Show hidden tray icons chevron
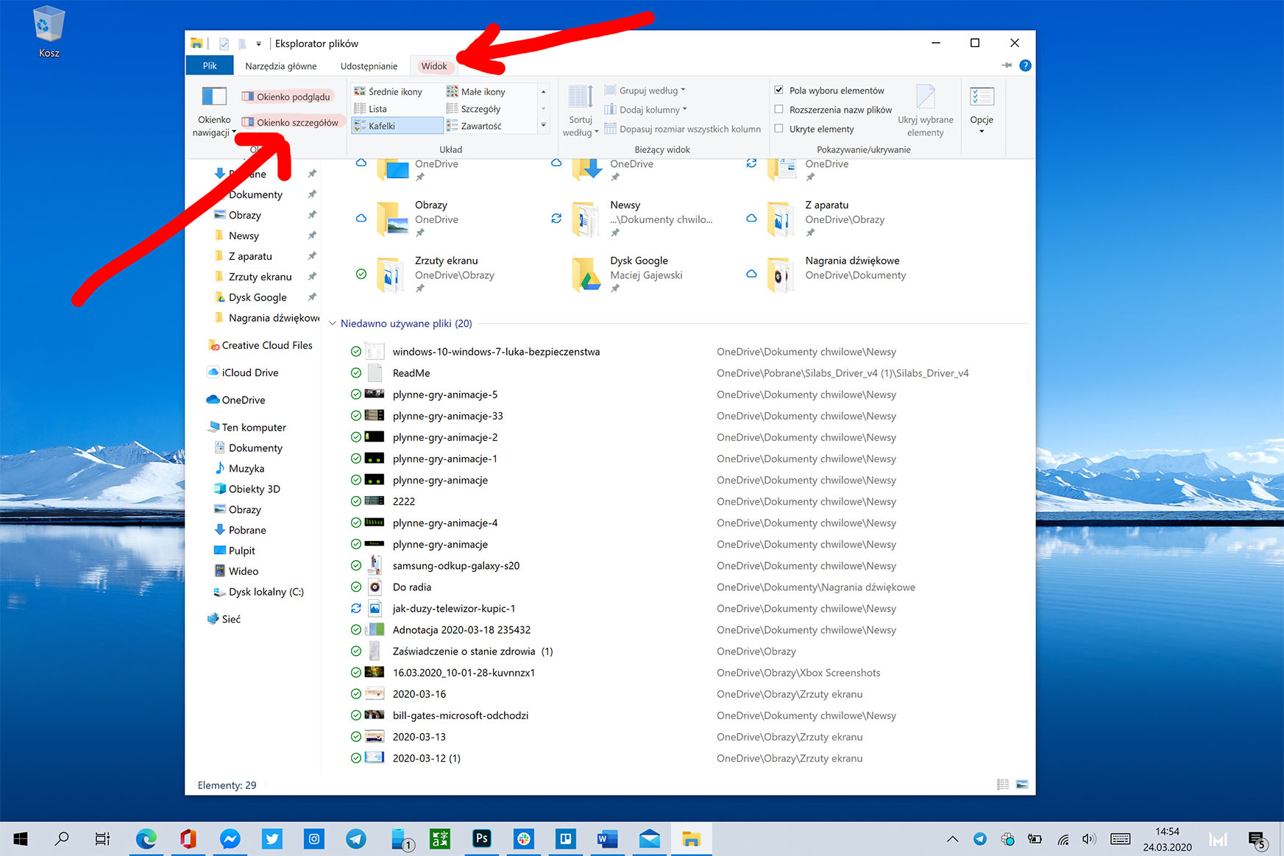Viewport: 1284px width, 856px height. 952,838
